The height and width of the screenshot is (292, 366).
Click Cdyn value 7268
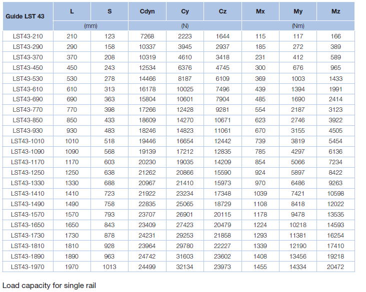click(147, 36)
